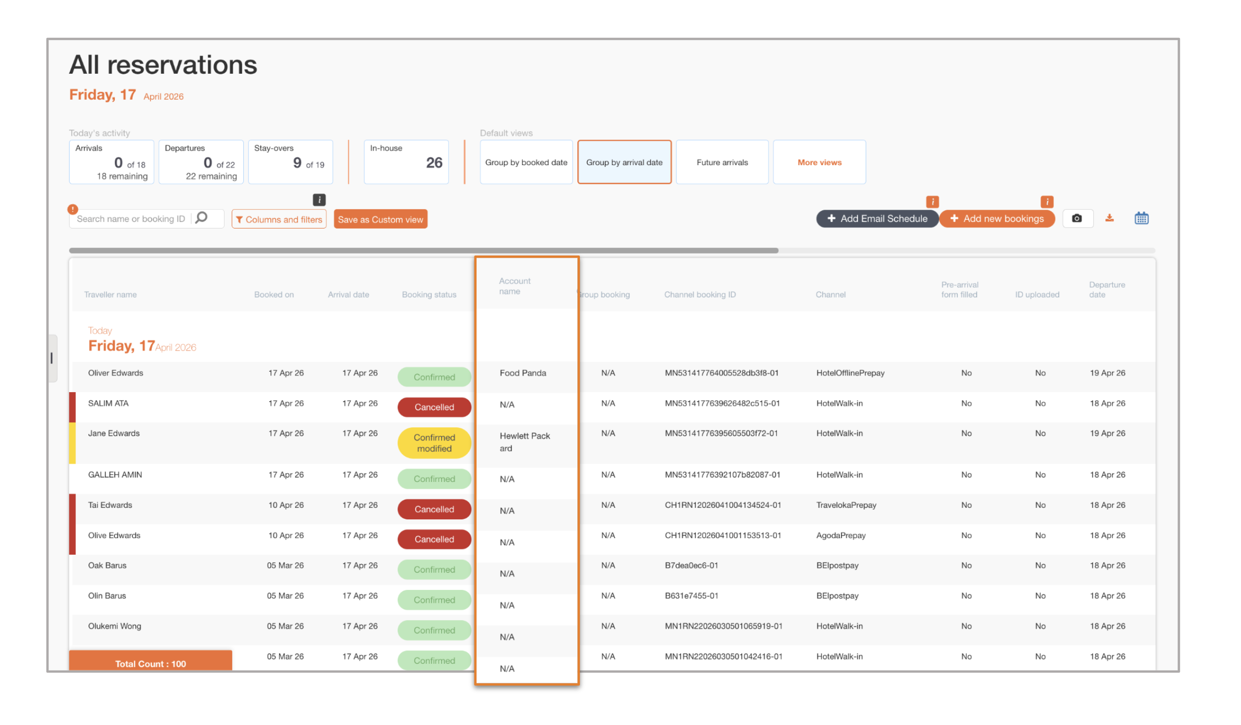1241x725 pixels.
Task: Click the search magnifier icon
Action: coord(202,218)
